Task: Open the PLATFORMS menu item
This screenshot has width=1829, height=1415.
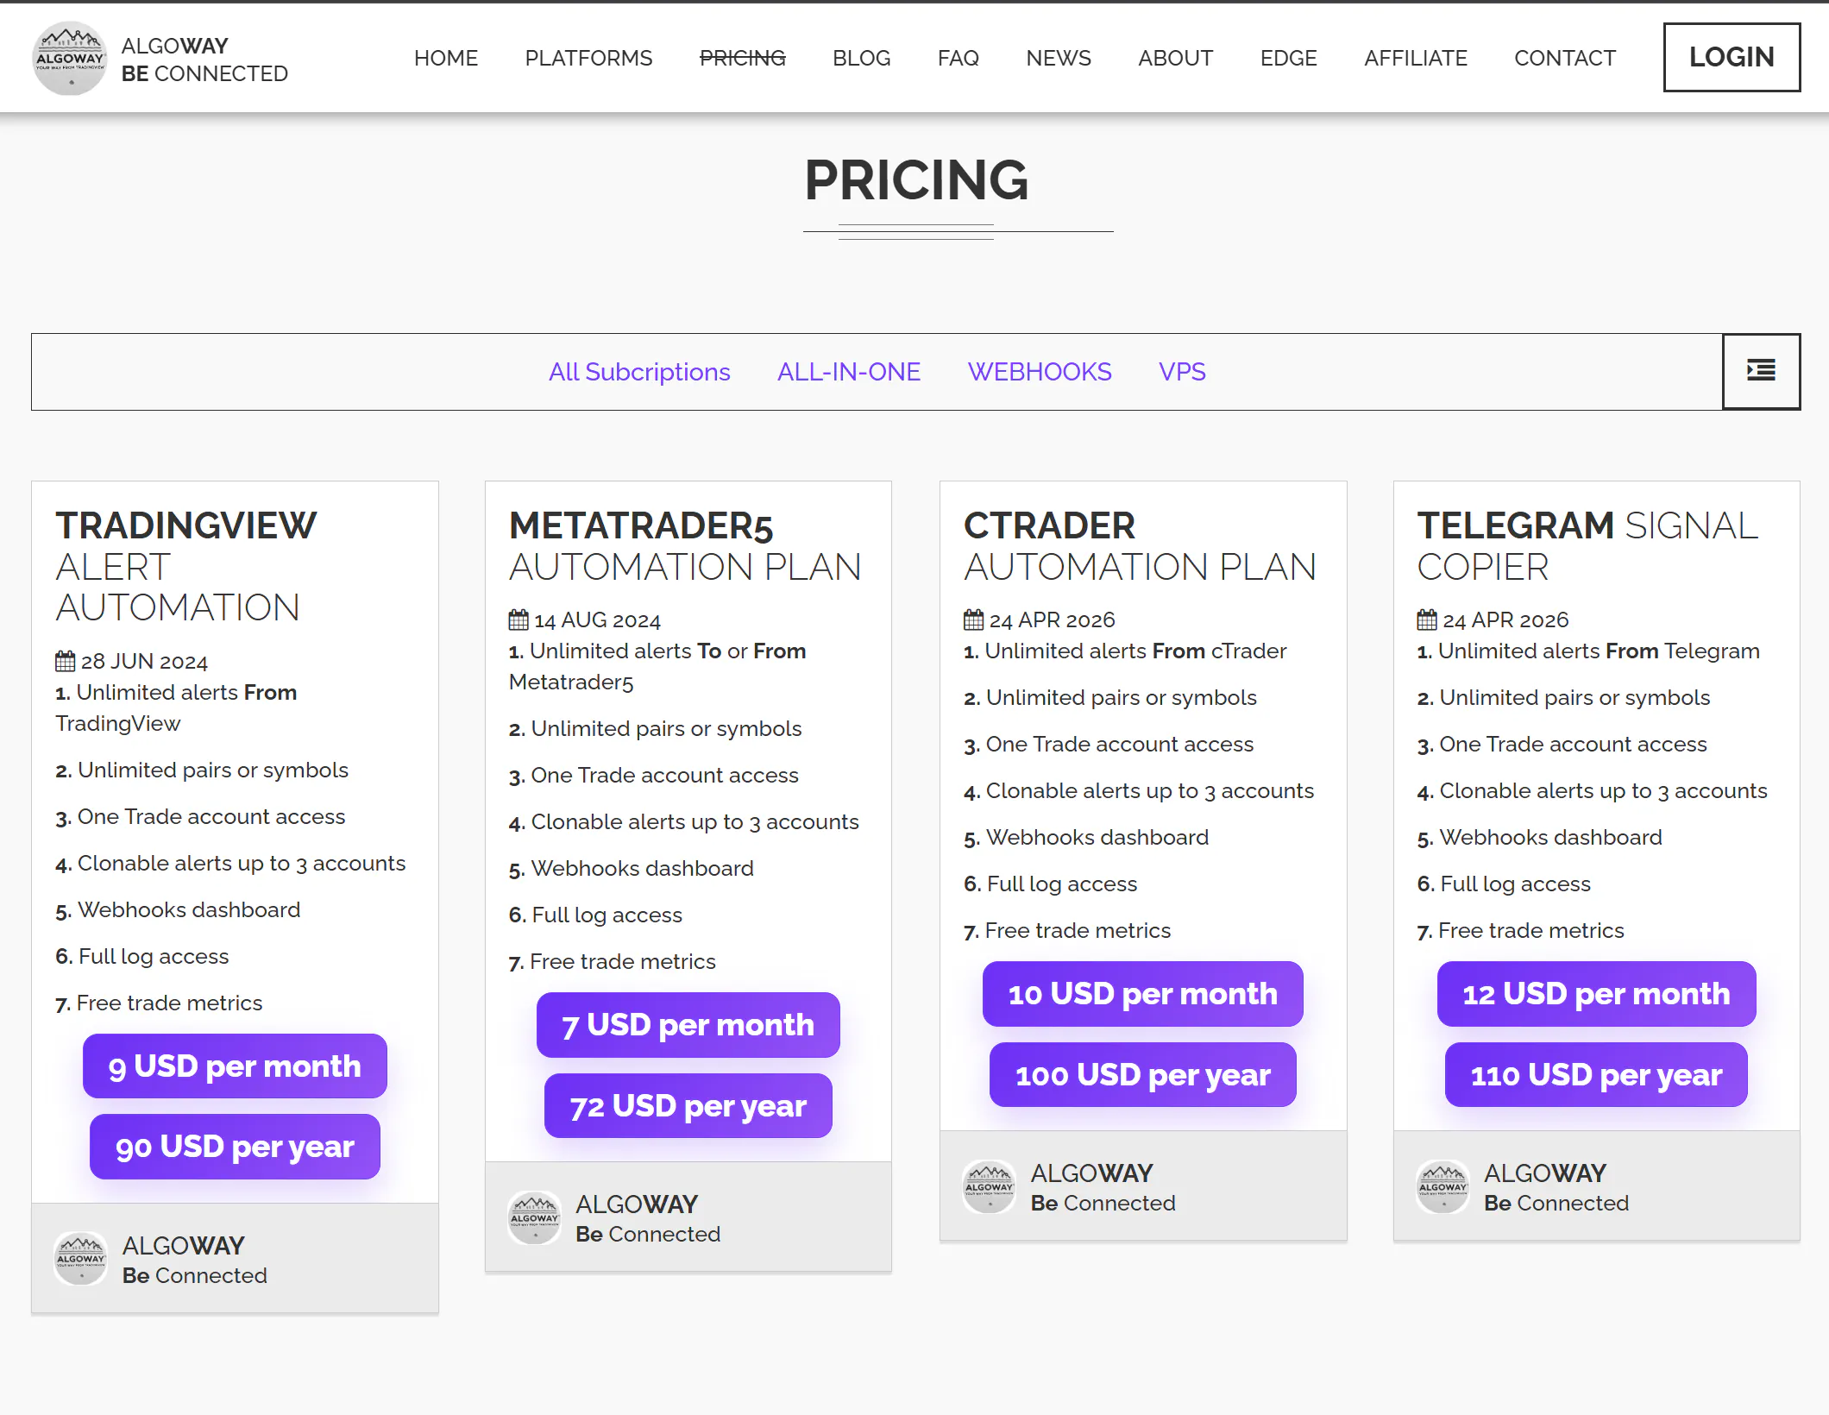Action: point(588,58)
